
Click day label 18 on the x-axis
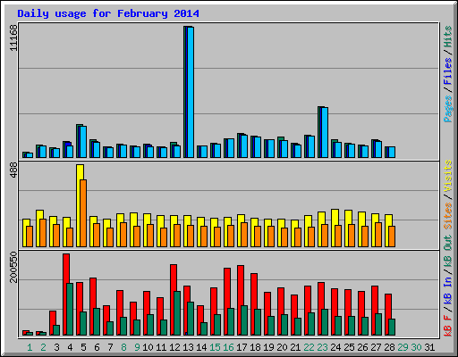pyautogui.click(x=255, y=347)
